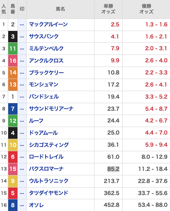Open horse マックアルイーン details
170x211 pixels.
click(48, 25)
